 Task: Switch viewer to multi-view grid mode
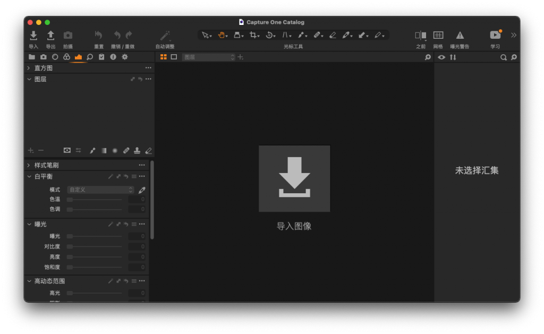[x=164, y=57]
